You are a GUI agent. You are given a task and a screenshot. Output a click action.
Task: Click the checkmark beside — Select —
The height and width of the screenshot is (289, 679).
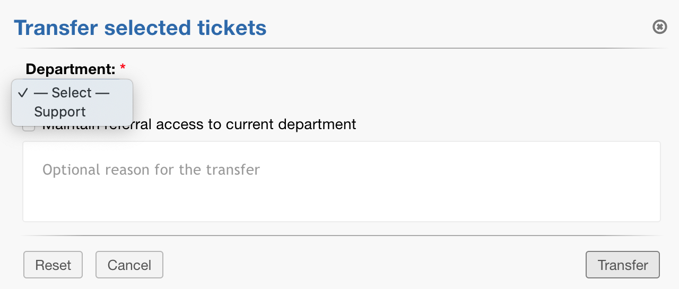point(22,93)
